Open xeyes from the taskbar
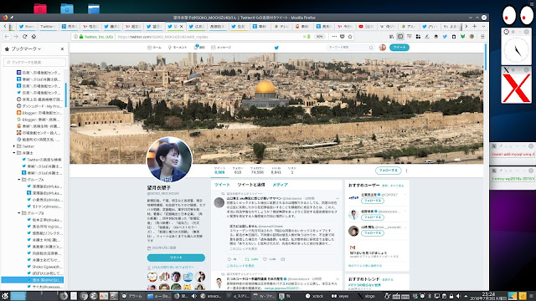Viewport: 536px width, 301px height. pyautogui.click(x=340, y=296)
